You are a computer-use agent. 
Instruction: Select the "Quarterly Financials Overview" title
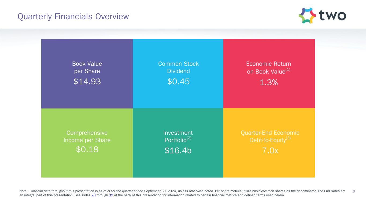[73, 17]
